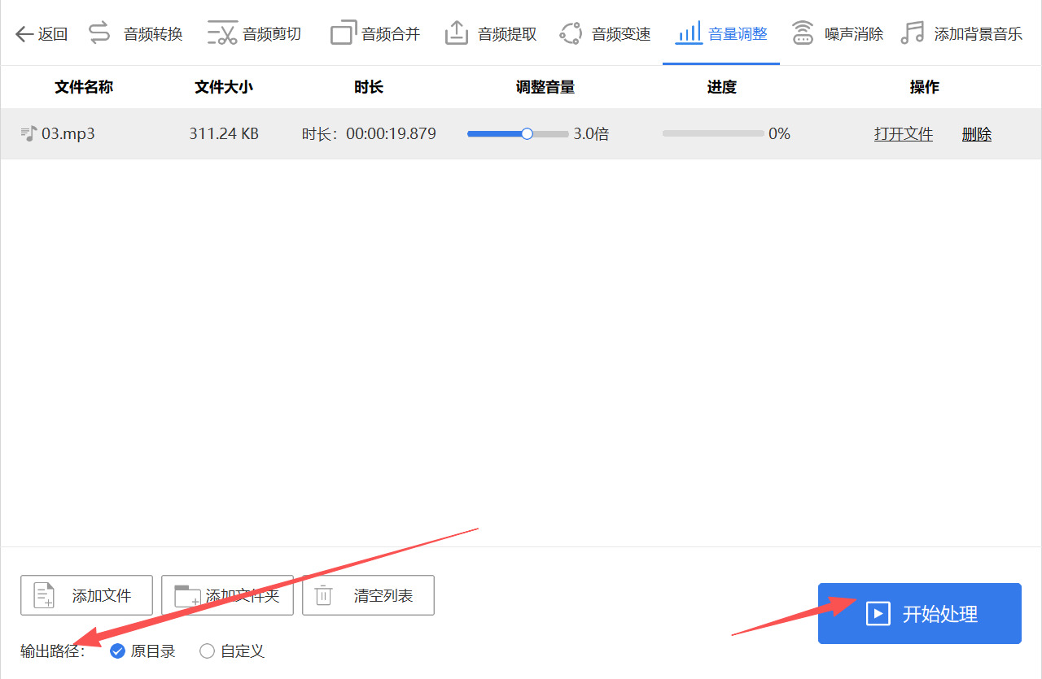The image size is (1042, 679).
Task: Click the volume slider handle for 03.mp3
Action: 527,133
